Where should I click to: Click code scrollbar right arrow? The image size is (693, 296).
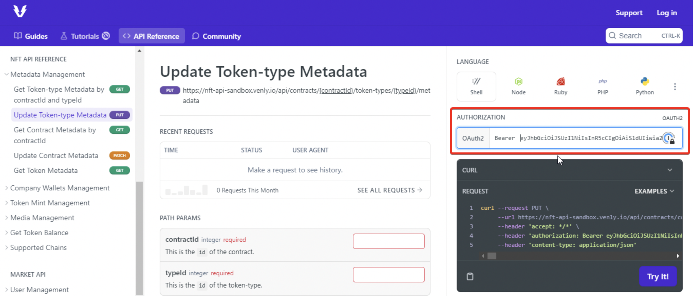point(678,256)
